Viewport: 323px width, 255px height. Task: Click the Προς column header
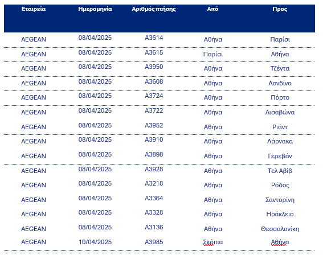(280, 9)
